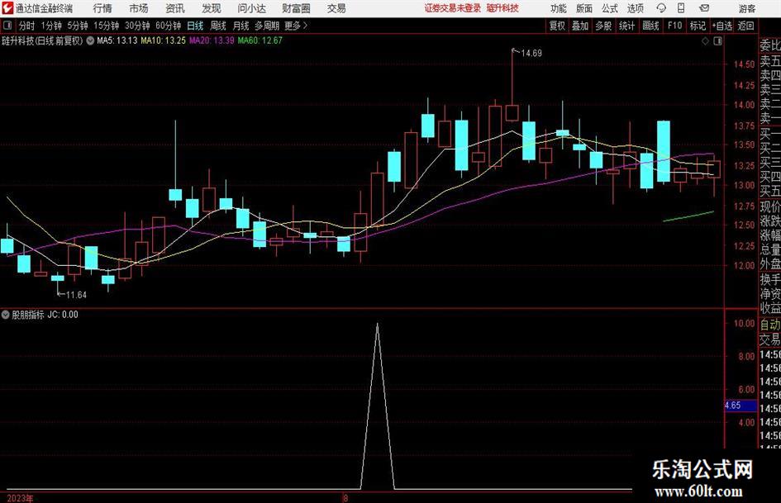781x503 pixels.
Task: Click the JC: 0.00 indicator value
Action: tap(63, 315)
